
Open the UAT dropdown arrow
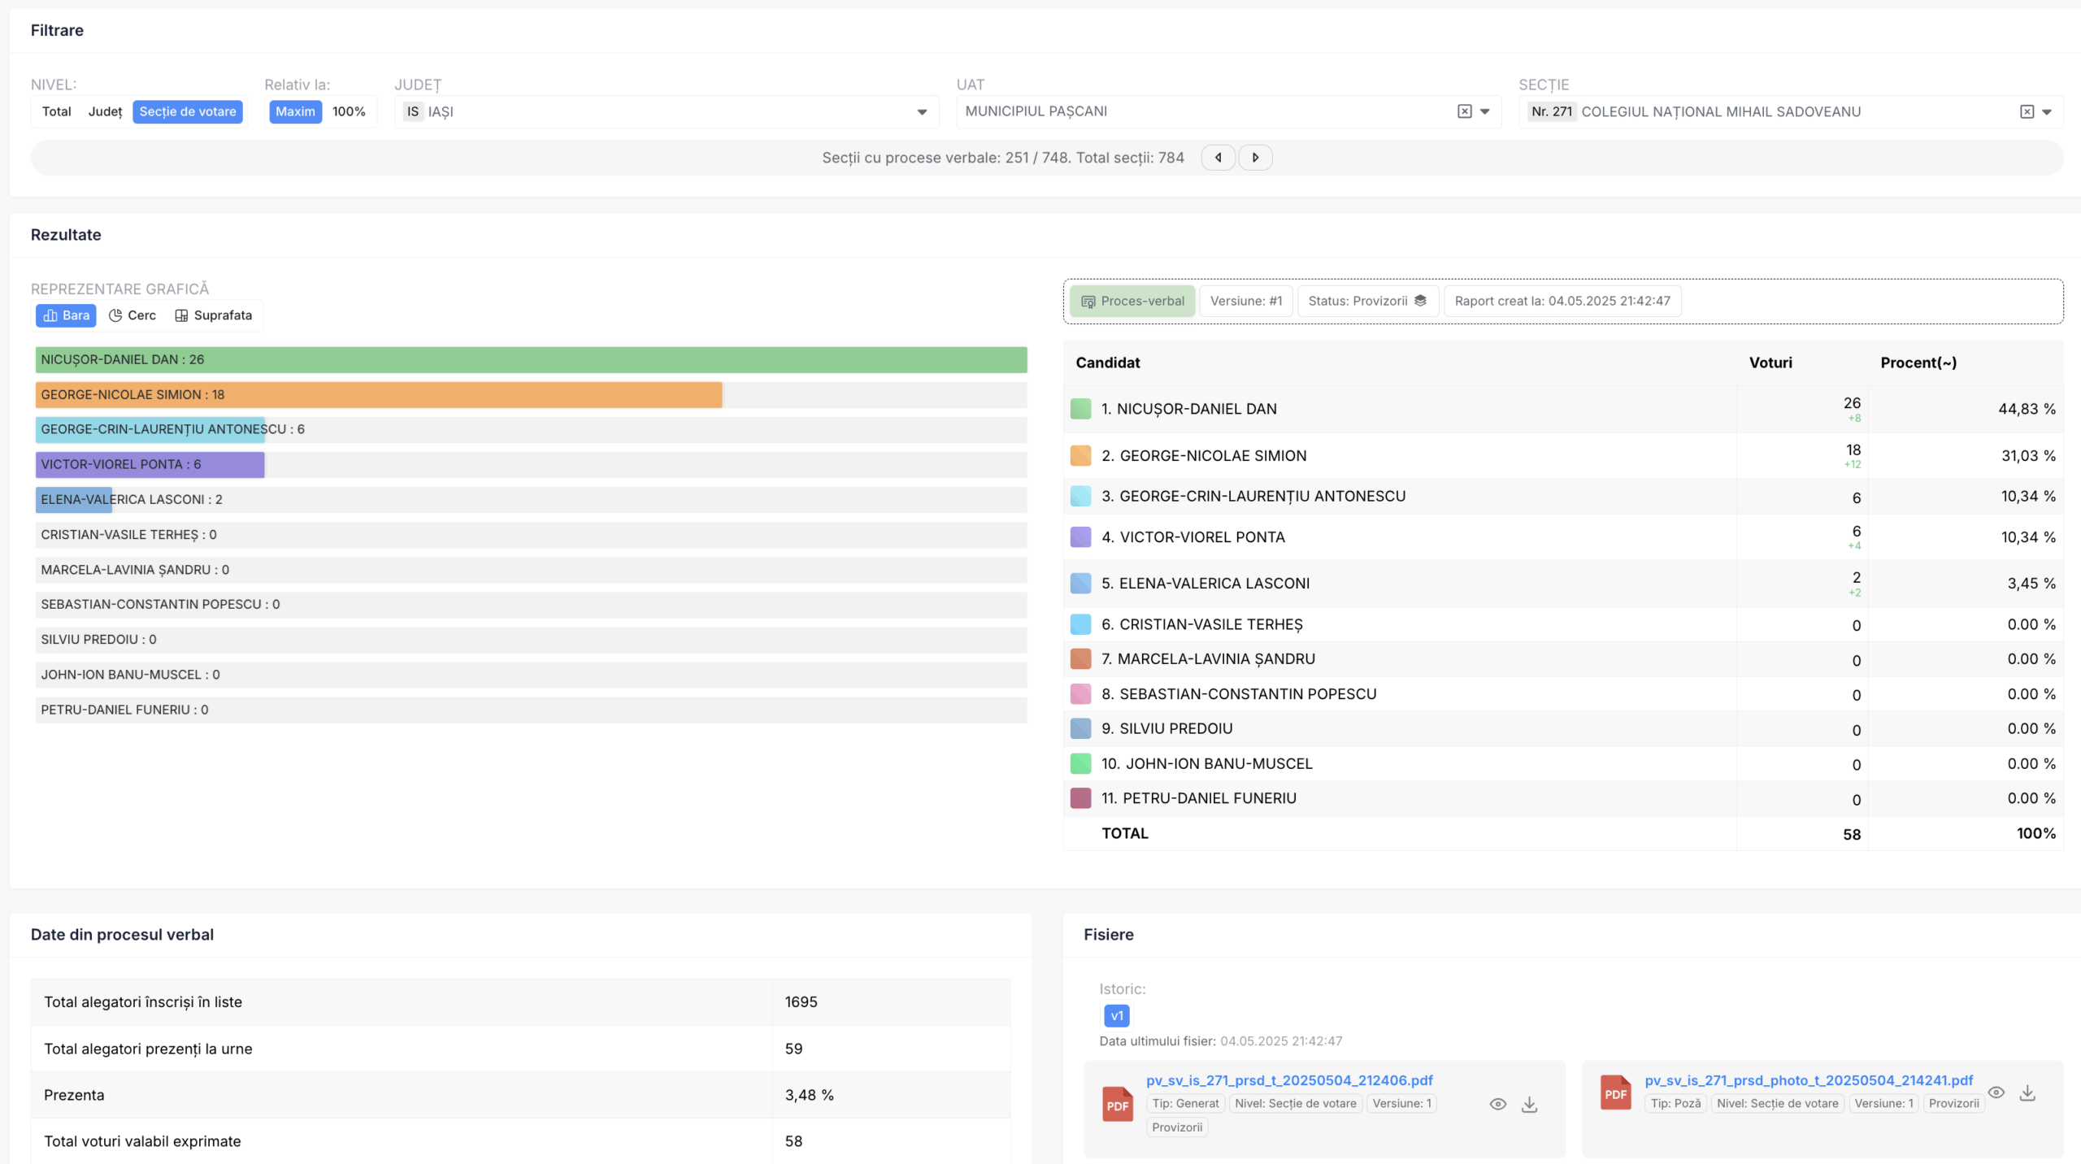[1485, 112]
